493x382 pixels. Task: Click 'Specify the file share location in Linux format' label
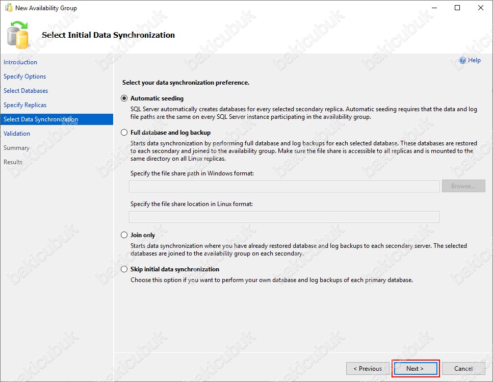(x=192, y=204)
